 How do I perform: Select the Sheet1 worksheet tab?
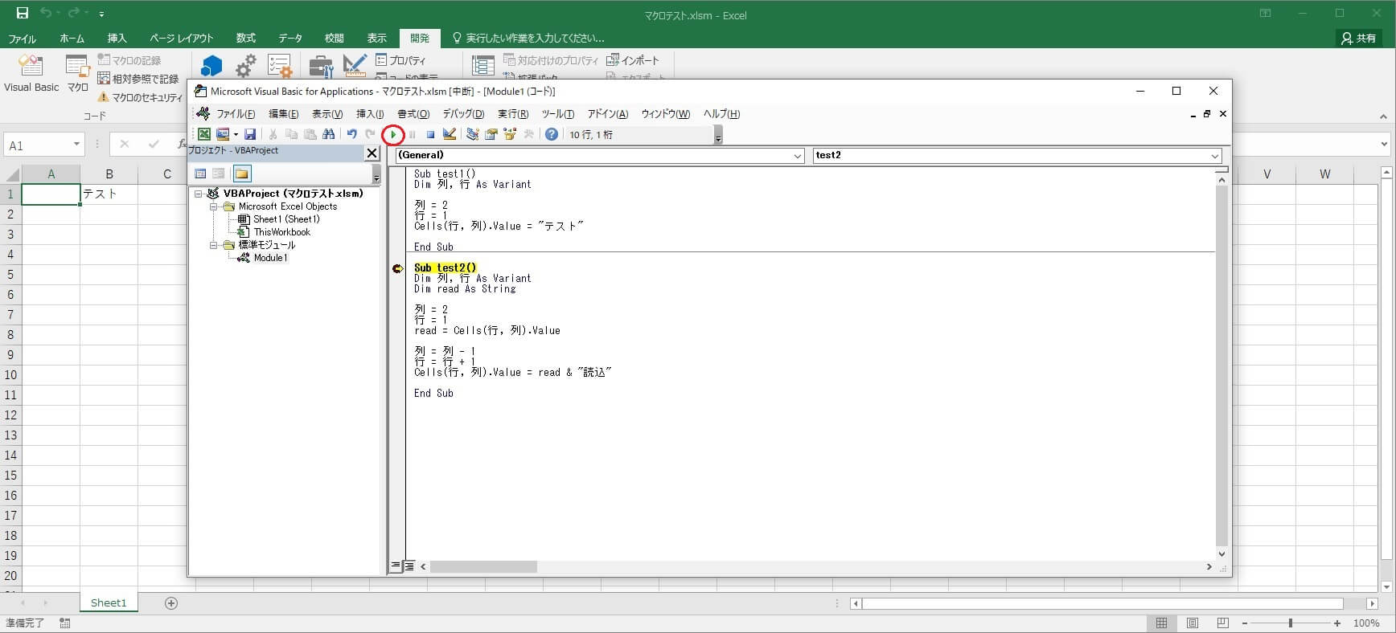109,602
